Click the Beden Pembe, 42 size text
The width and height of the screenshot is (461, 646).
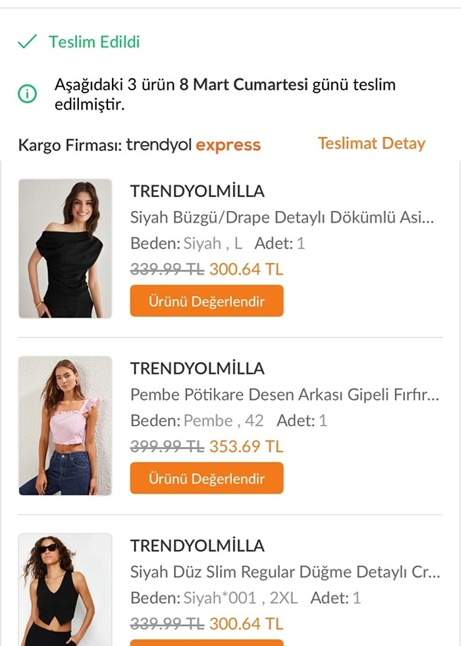click(197, 421)
